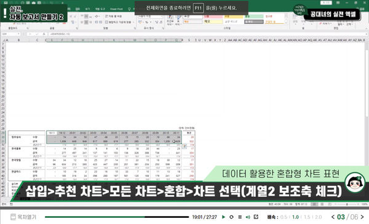Set playback speed to 1.5
Viewport: 369px width, 224px height.
coord(307,217)
